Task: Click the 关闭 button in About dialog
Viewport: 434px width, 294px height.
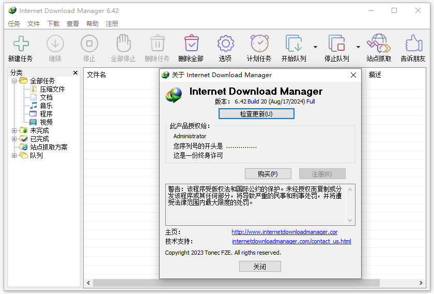Action: 260,267
